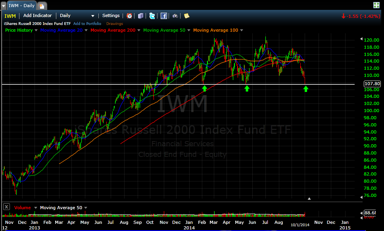Open the Drawings link
Viewport: 384px width, 231px height.
point(115,24)
